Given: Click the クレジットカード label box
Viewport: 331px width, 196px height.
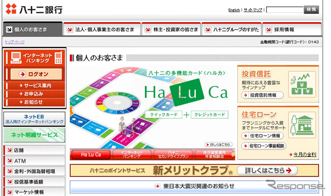Looking at the screenshot, I should pyautogui.click(x=209, y=115).
